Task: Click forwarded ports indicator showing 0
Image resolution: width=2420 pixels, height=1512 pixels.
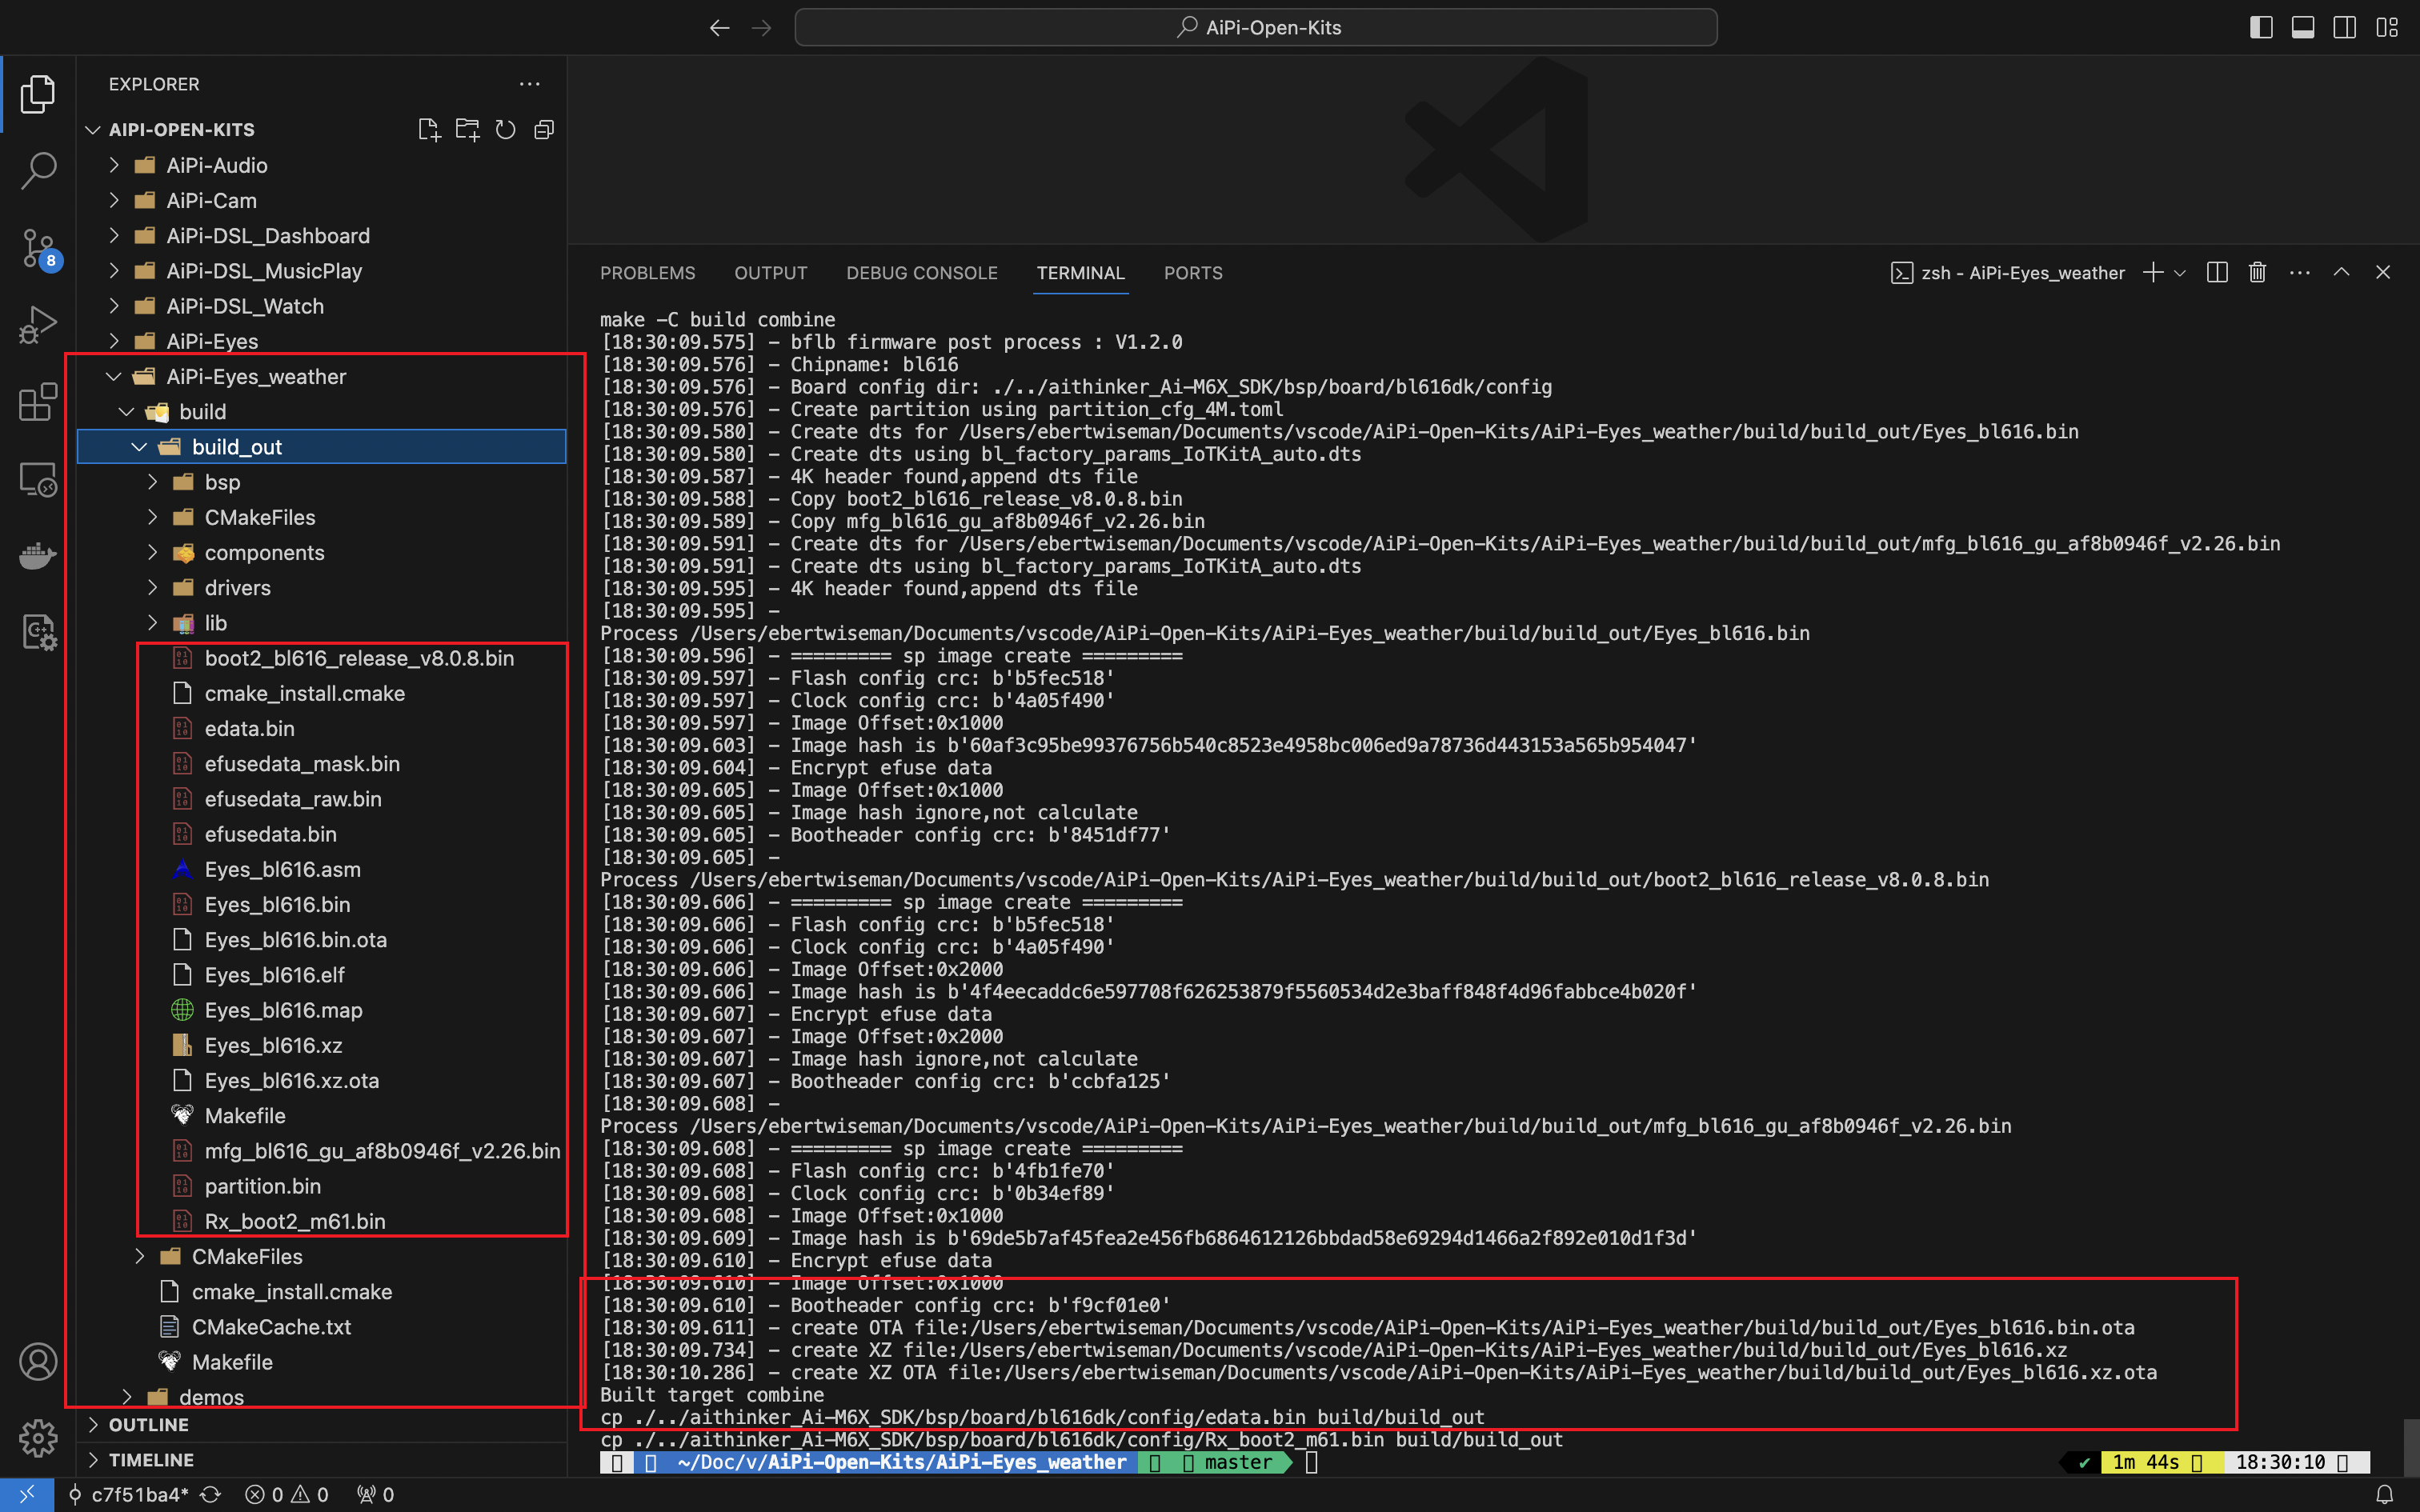Action: pos(376,1495)
